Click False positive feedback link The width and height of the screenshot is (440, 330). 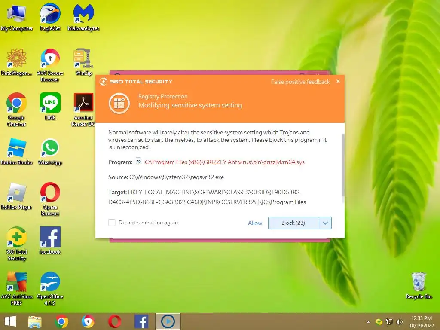[x=300, y=82]
